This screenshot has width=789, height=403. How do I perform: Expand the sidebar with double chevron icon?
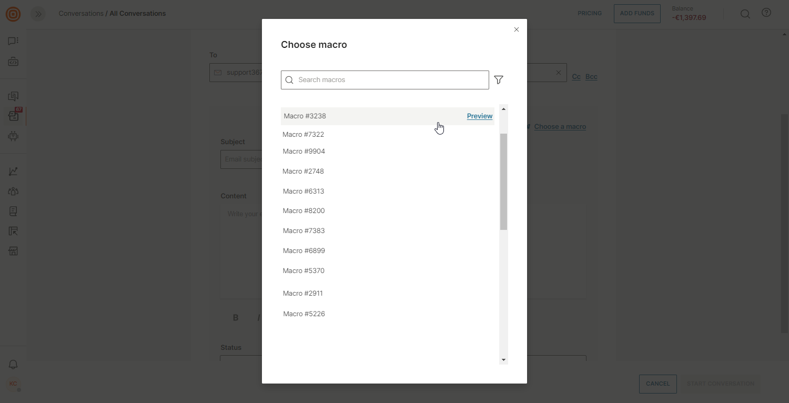[38, 14]
